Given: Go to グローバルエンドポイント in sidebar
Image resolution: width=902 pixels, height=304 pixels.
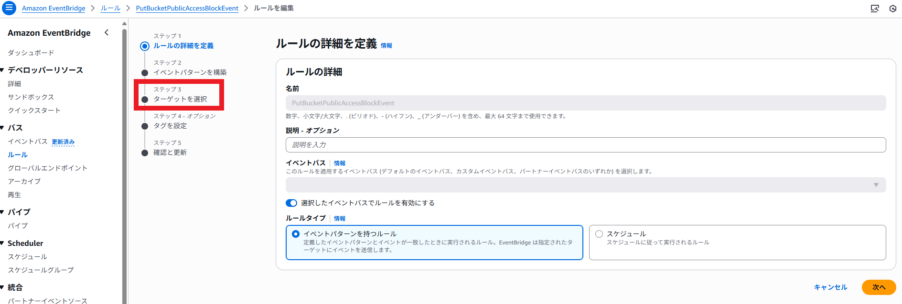Looking at the screenshot, I should tap(47, 168).
